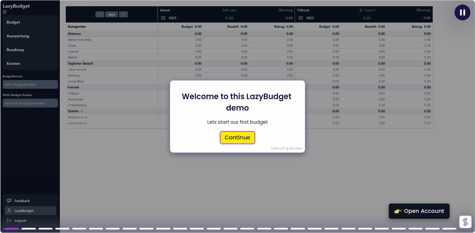Select the Telefon category row

(x=249, y=58)
